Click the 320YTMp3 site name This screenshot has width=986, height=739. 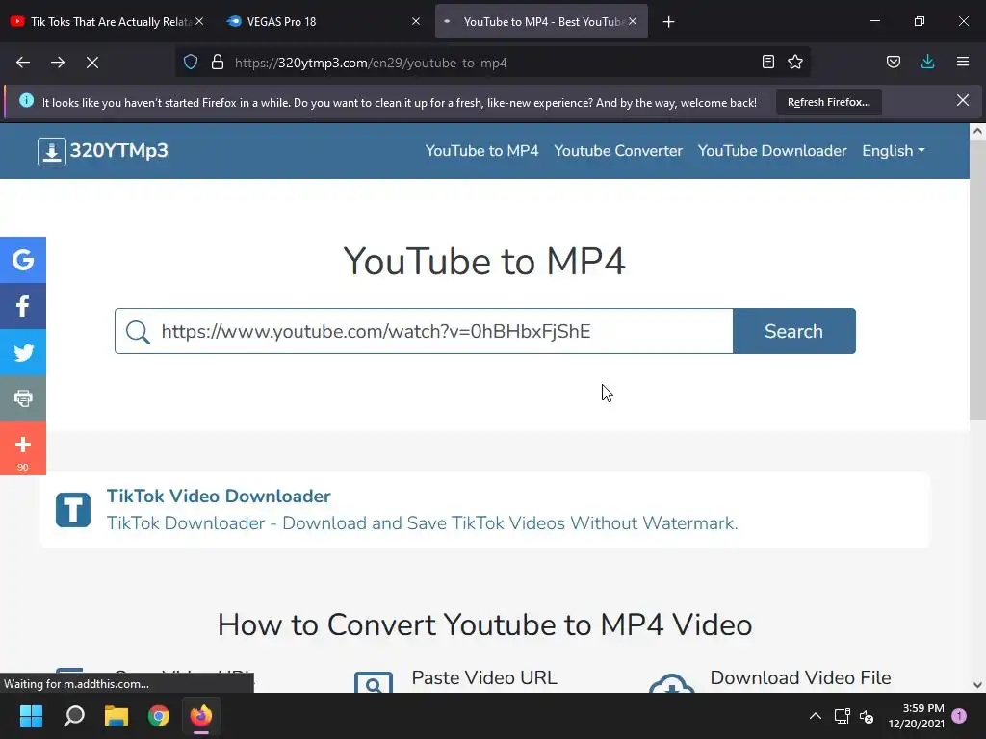(x=118, y=151)
